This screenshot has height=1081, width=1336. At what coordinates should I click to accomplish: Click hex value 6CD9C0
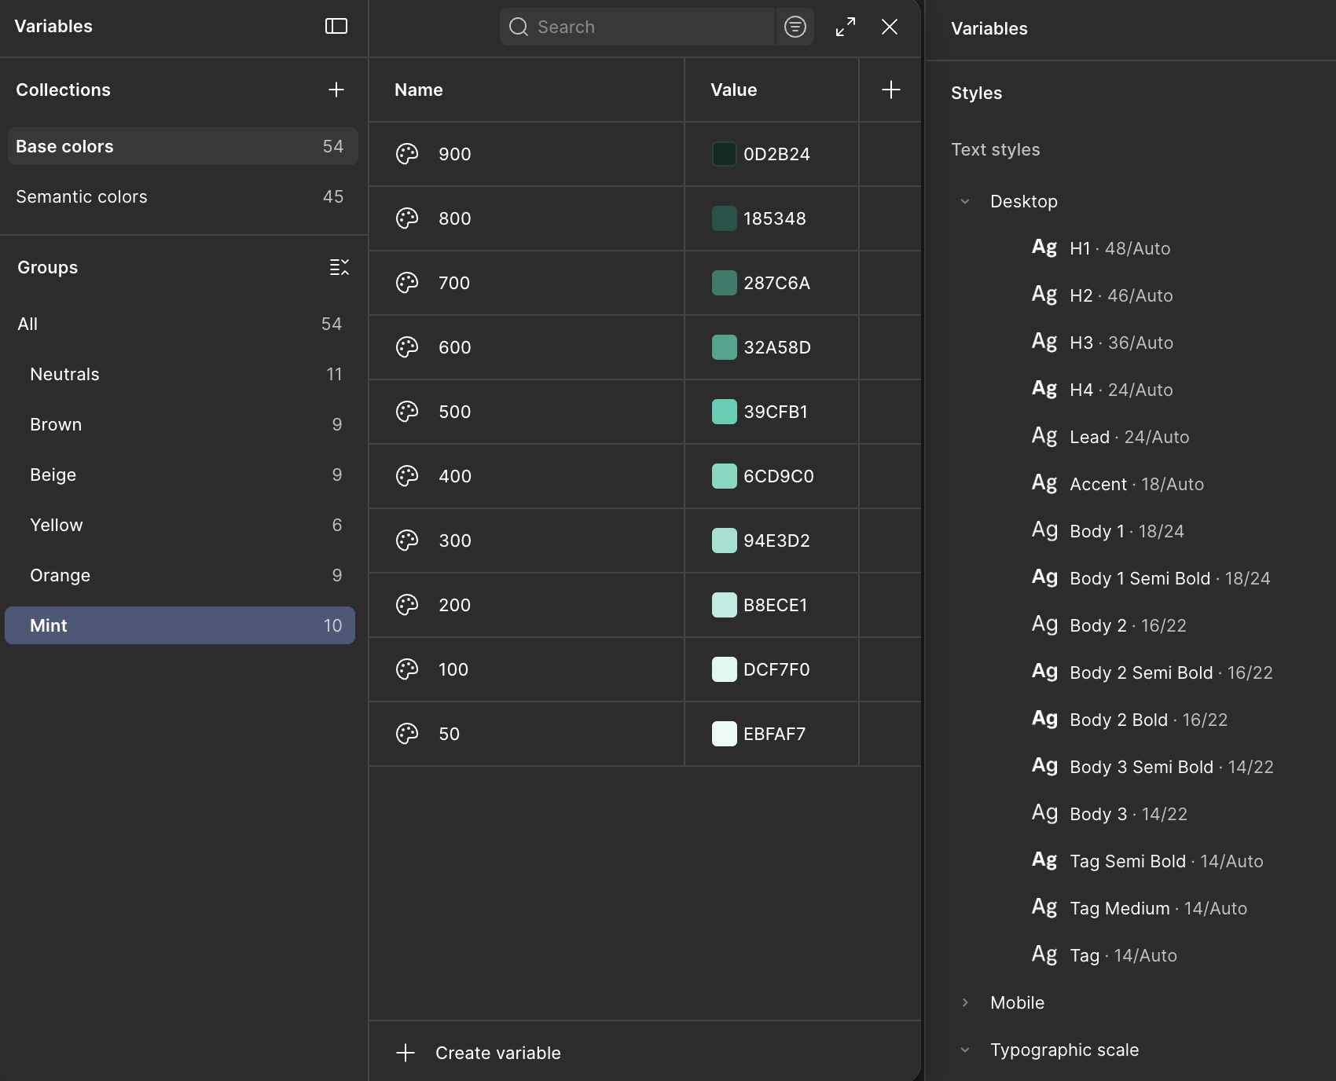click(779, 476)
